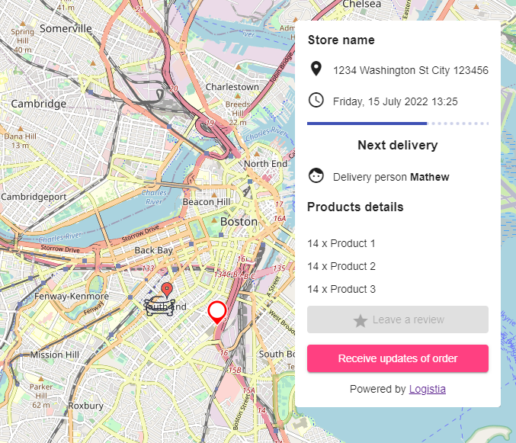Click the Delivery person Mathew text

(391, 177)
